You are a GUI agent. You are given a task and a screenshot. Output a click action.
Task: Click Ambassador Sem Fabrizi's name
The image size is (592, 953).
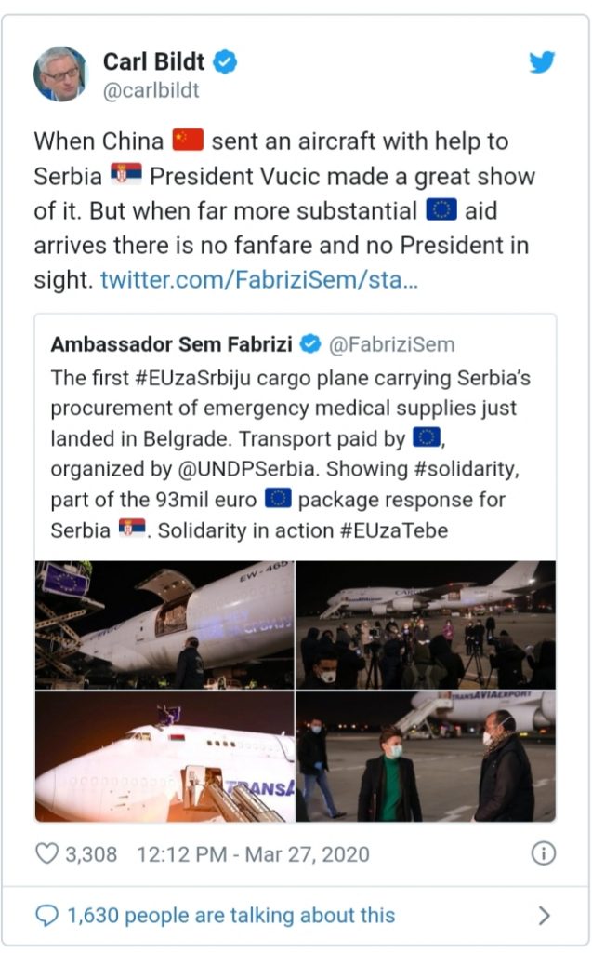click(x=173, y=344)
